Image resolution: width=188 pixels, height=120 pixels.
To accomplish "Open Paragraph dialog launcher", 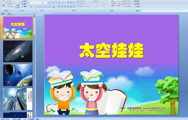I will click(91, 11).
